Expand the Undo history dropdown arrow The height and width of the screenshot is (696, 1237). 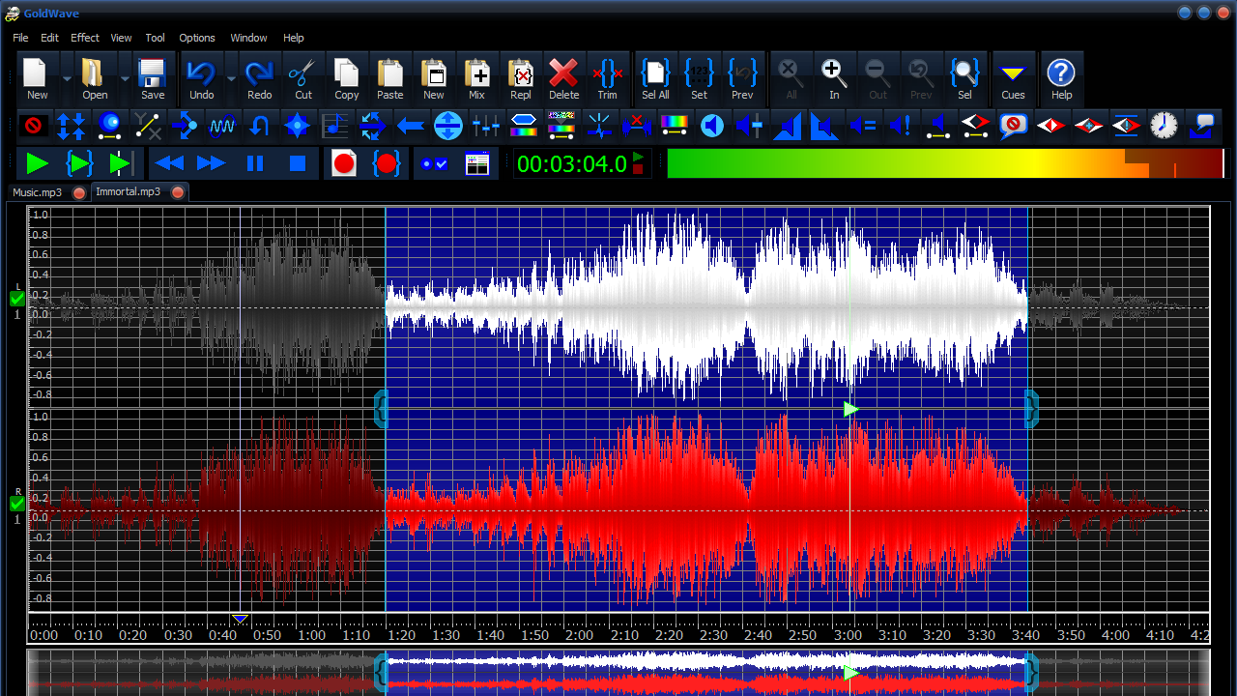point(231,79)
